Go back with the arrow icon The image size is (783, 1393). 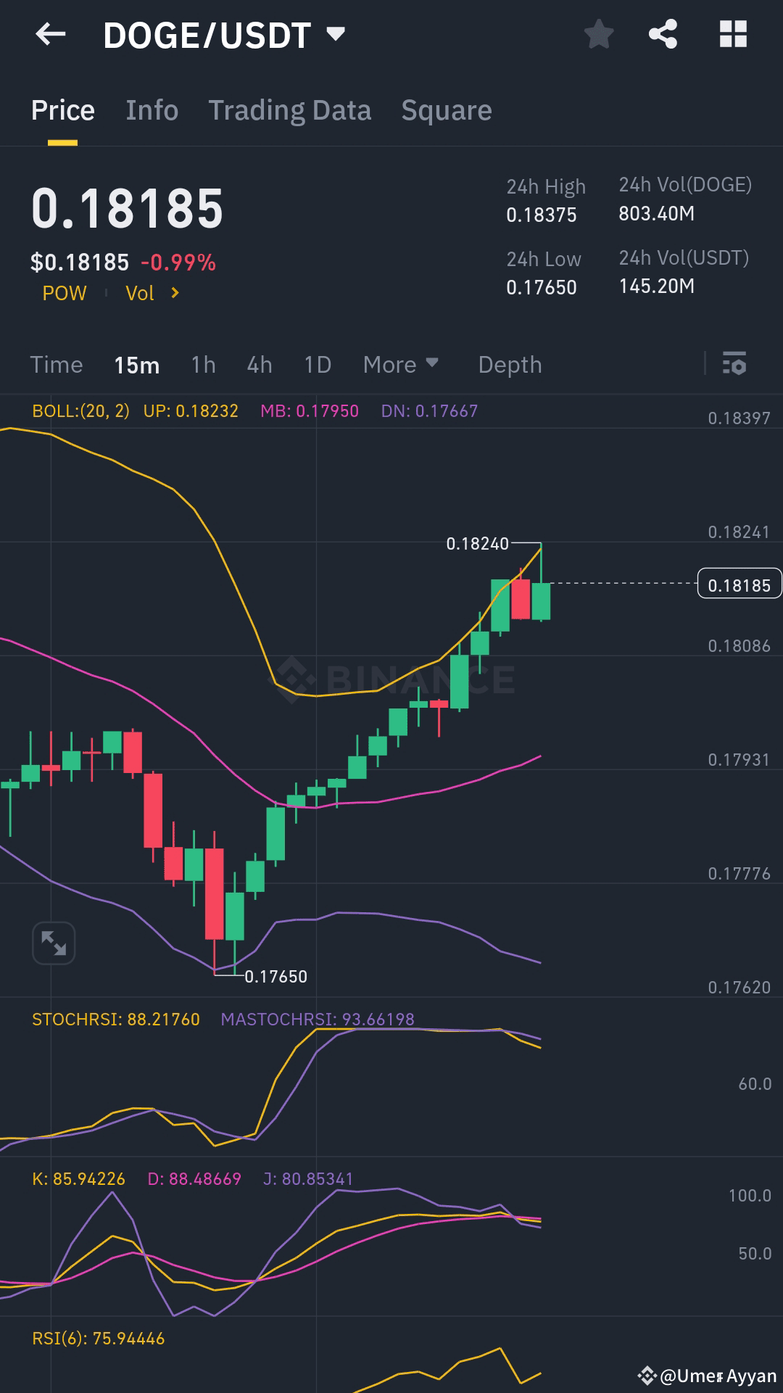pyautogui.click(x=51, y=34)
